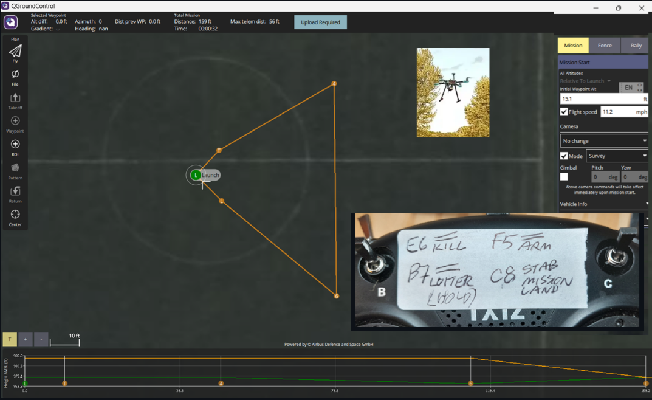Viewport: 652px width, 400px height.
Task: Switch to the Fence tab
Action: click(x=605, y=45)
